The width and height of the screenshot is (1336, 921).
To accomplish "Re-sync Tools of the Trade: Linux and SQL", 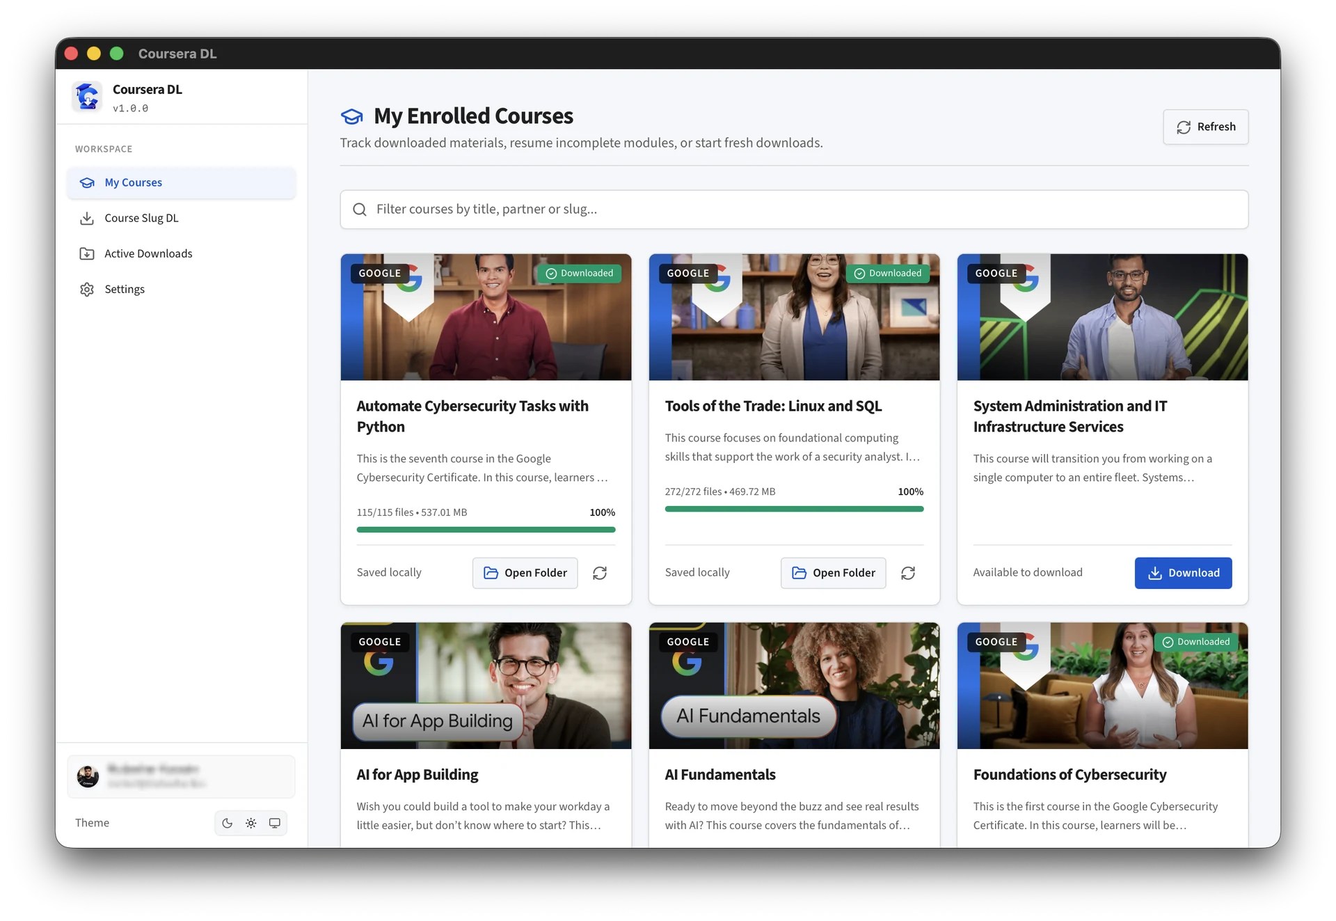I will click(x=908, y=573).
